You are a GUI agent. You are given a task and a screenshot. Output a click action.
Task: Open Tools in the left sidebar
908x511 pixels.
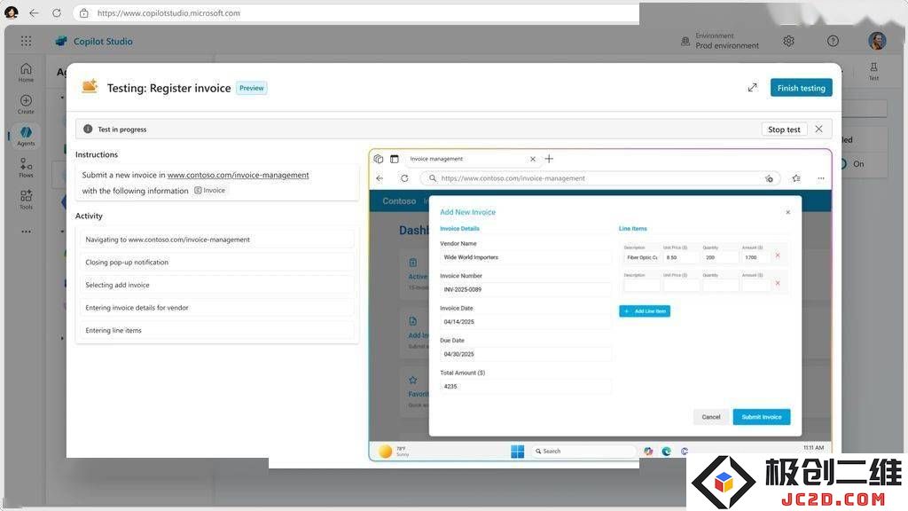[26, 200]
